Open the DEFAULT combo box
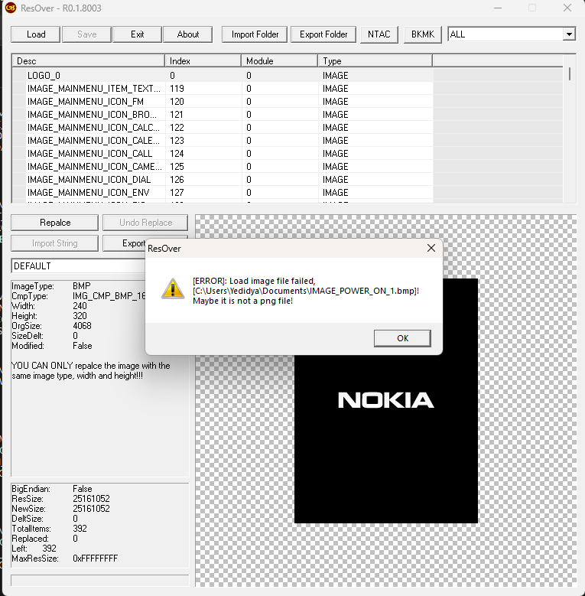 76,266
